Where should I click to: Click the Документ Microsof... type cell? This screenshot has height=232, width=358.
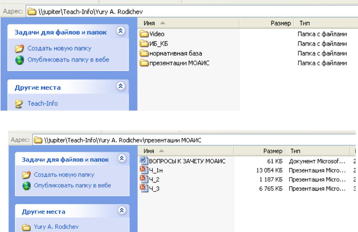(x=317, y=161)
